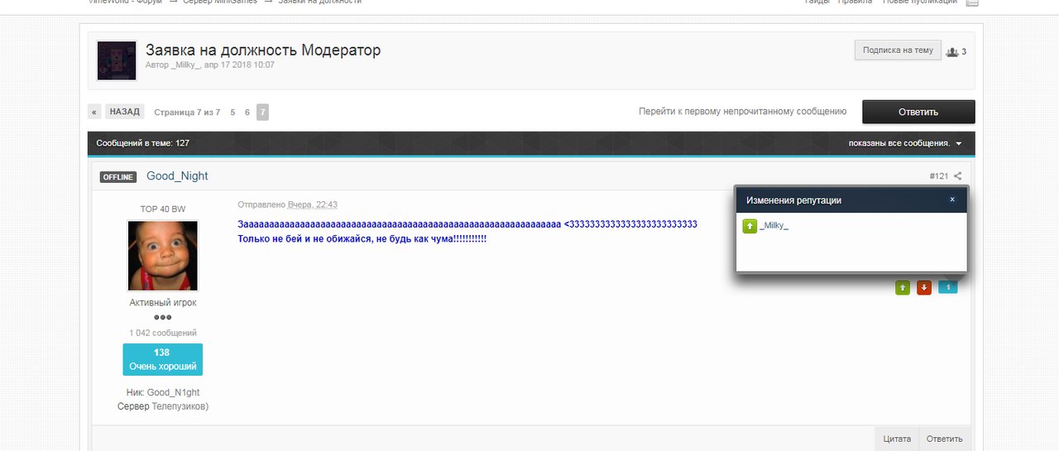1059x451 pixels.
Task: Open the 'Страница 7 из 7' page jumper
Action: [187, 112]
